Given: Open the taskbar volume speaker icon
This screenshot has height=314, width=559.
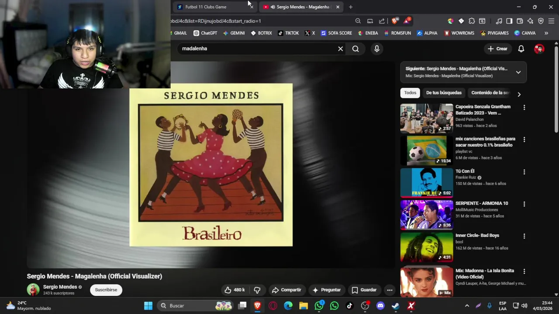Looking at the screenshot, I should (524, 306).
